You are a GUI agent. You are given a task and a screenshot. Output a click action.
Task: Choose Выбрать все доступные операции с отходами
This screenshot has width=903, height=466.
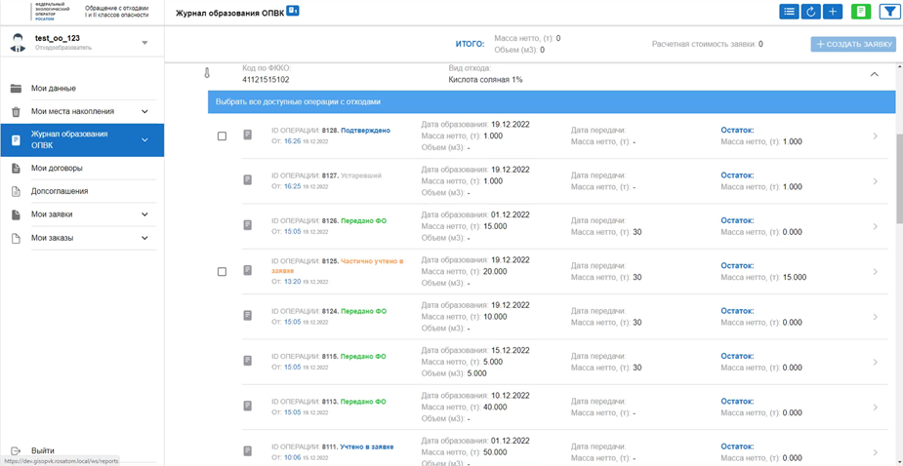click(552, 101)
